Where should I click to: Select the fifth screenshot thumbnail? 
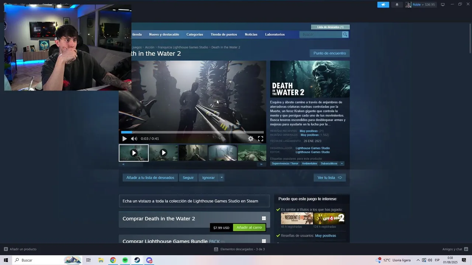click(252, 153)
